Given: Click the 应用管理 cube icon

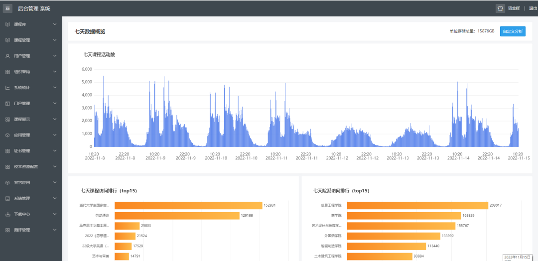Looking at the screenshot, I should coord(7,135).
